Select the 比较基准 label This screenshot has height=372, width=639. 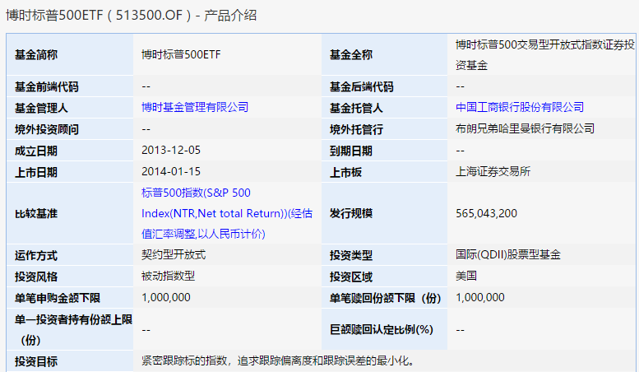point(36,214)
